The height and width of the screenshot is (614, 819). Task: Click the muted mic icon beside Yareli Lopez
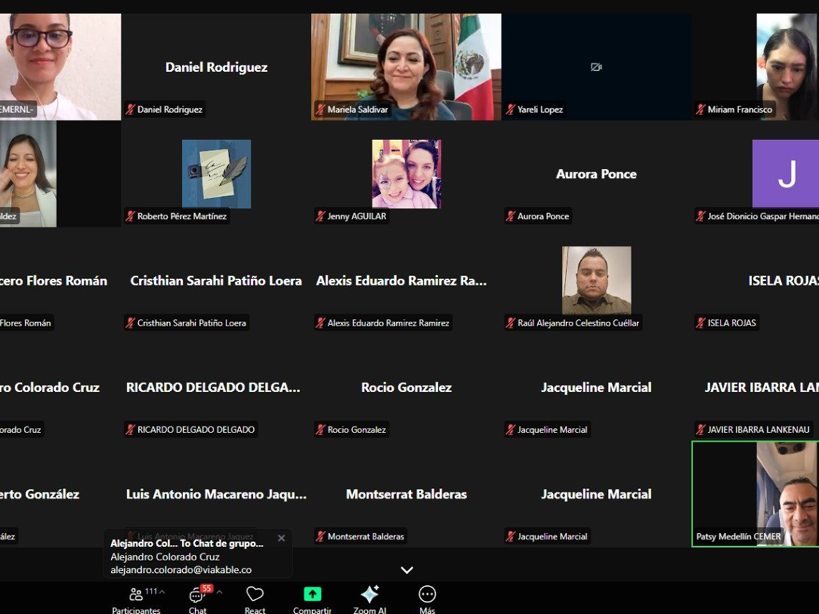511,109
